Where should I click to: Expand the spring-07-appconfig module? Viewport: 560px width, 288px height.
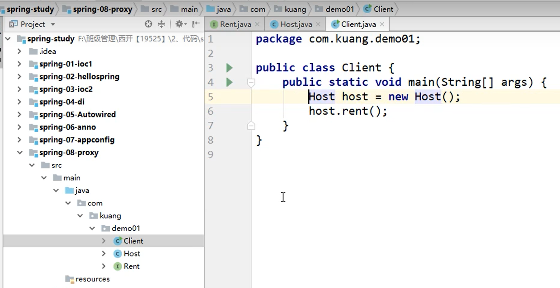19,140
